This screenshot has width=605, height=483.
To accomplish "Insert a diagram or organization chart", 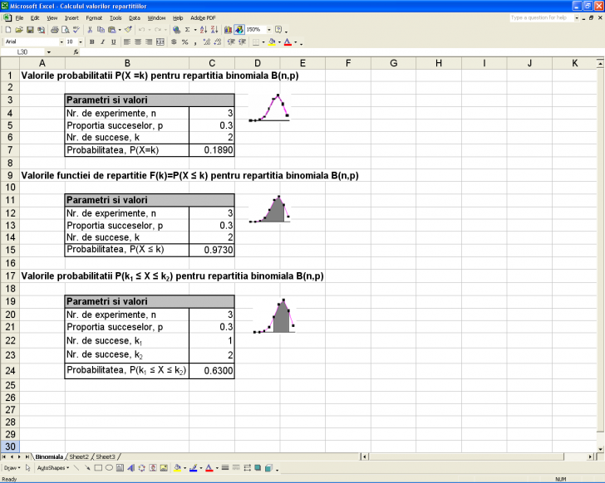I will click(141, 468).
